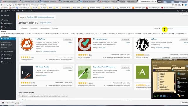Click the Проверка темы plugin logo
The width and height of the screenshot is (188, 106).
point(85,44)
